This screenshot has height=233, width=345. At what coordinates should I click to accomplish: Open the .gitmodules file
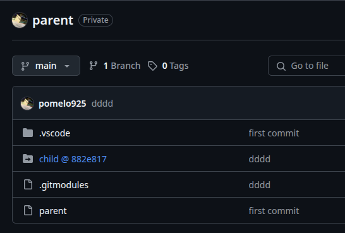(64, 185)
